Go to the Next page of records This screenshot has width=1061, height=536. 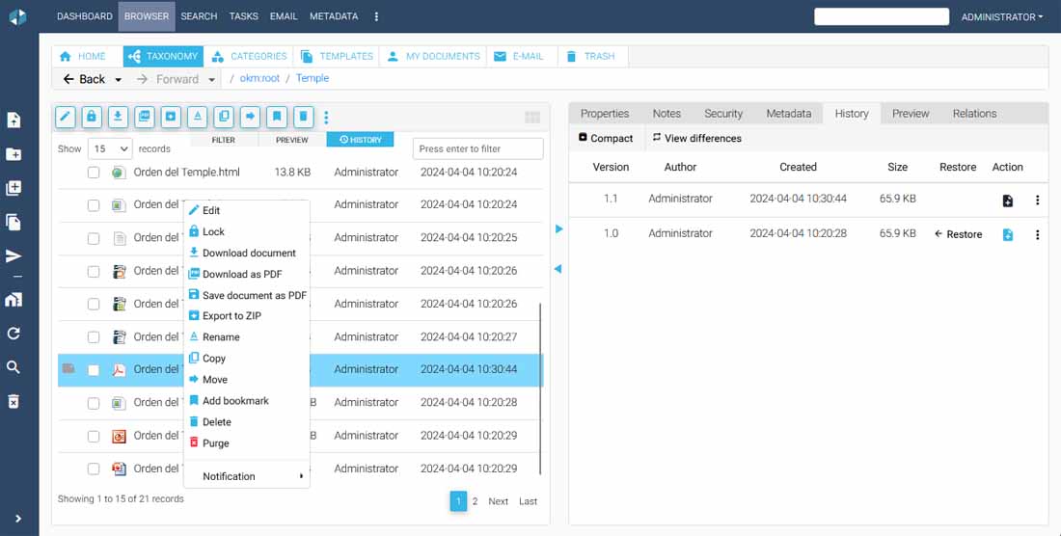click(x=498, y=501)
